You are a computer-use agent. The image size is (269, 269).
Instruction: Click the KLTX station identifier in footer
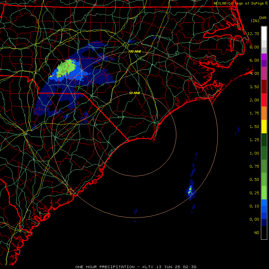[148, 267]
